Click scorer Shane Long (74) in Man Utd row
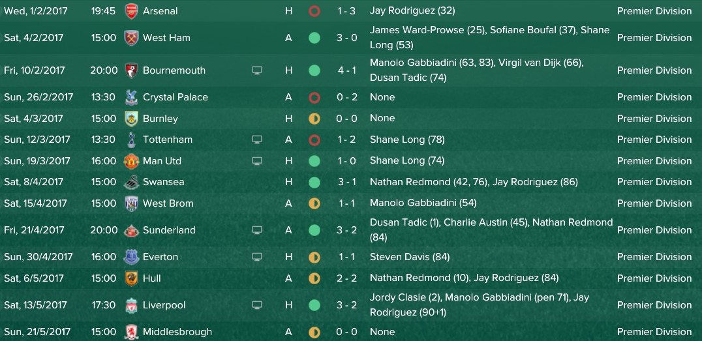 [x=407, y=160]
